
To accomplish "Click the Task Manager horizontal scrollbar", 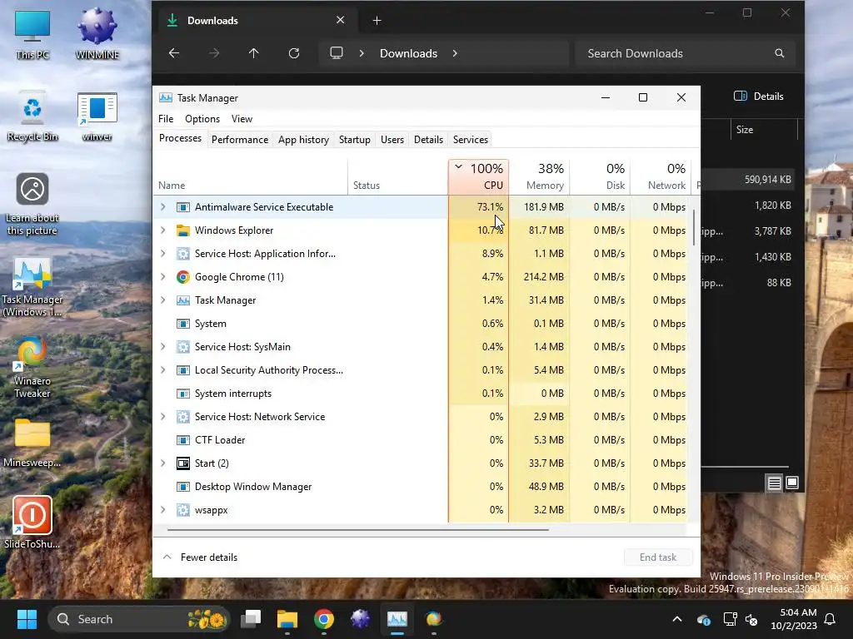I will coord(358,529).
